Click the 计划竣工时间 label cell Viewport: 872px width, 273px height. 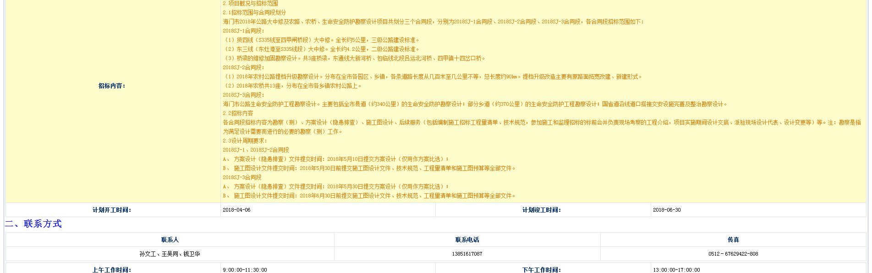(x=542, y=210)
